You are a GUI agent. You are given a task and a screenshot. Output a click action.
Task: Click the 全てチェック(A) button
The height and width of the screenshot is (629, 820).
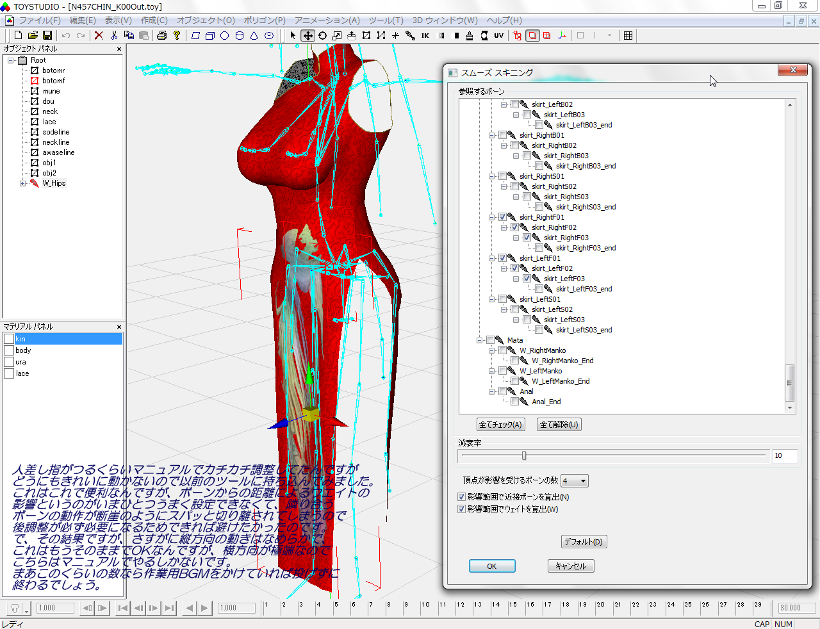500,425
